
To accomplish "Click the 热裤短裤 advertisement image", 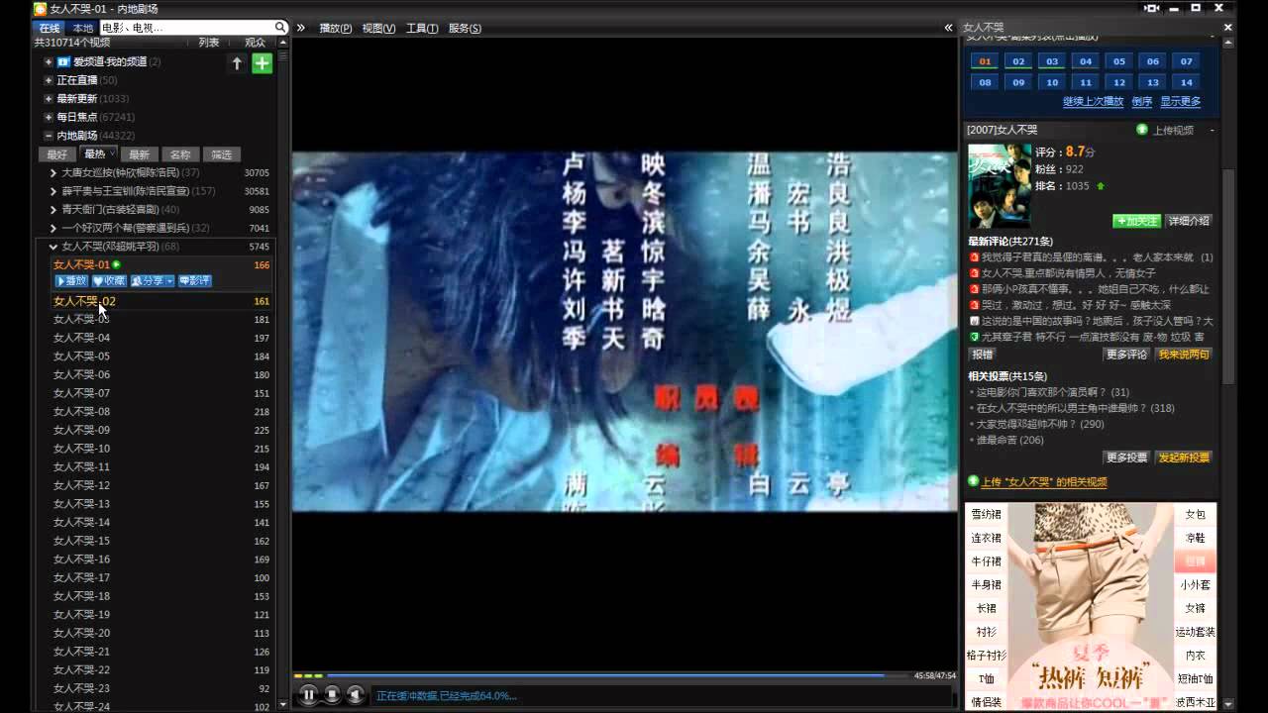I will (1090, 607).
